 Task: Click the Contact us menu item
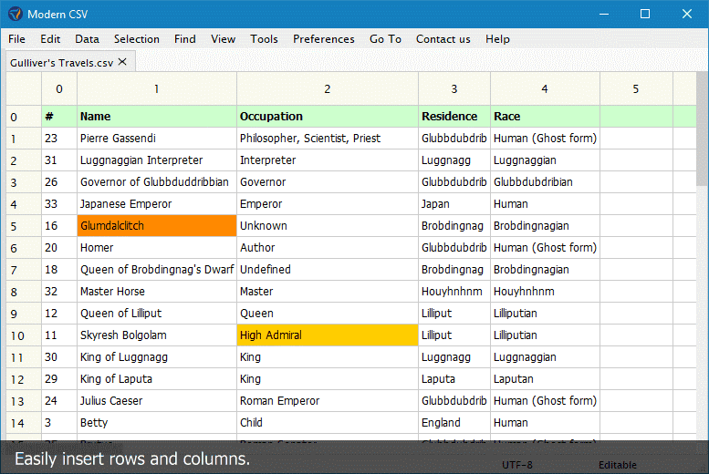click(x=443, y=39)
